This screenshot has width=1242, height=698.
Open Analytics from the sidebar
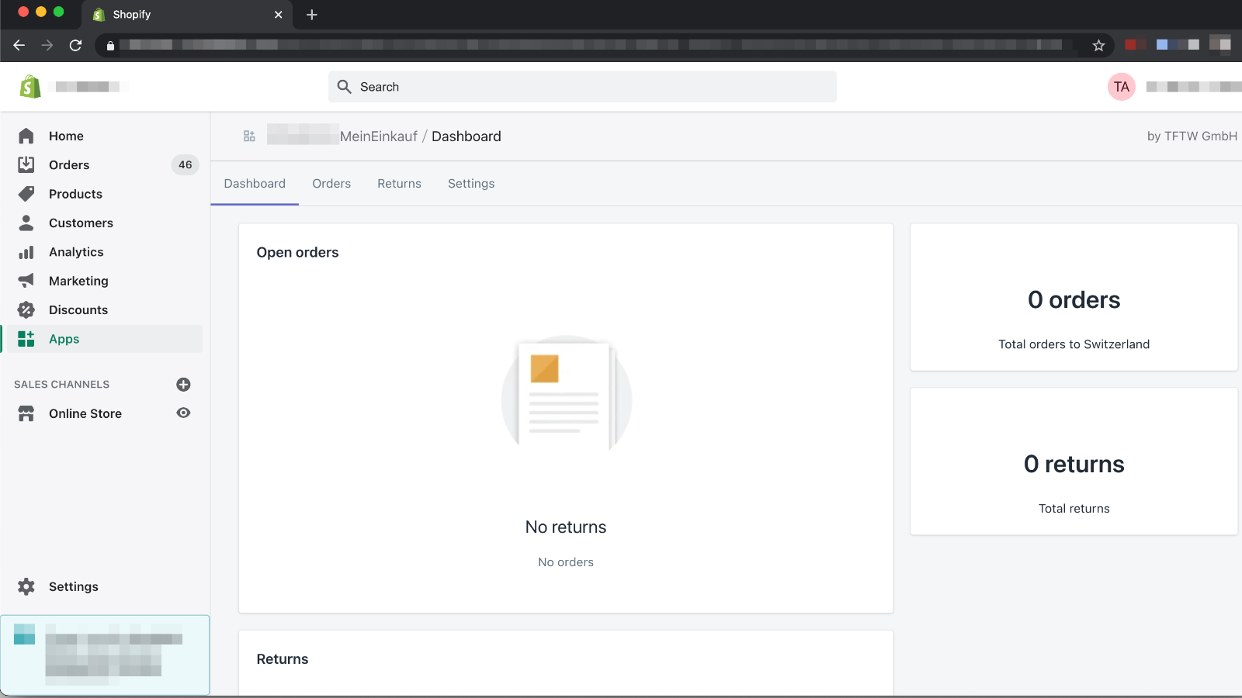[x=76, y=252]
